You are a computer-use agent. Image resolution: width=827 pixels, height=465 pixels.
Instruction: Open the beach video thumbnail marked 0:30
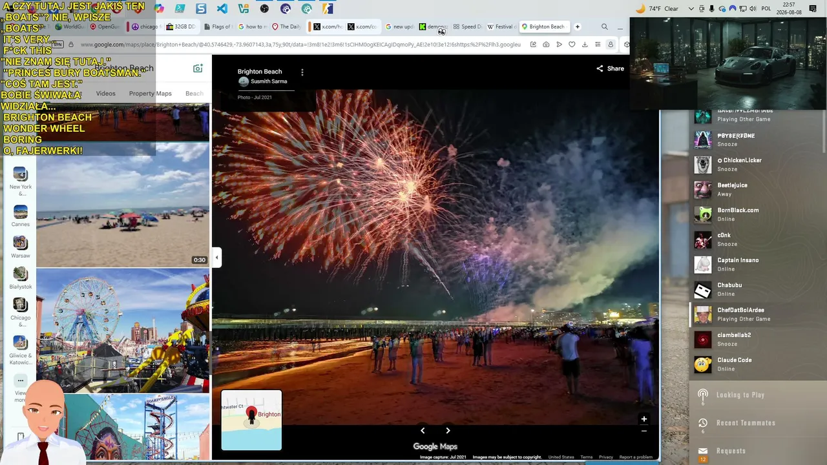coord(123,204)
